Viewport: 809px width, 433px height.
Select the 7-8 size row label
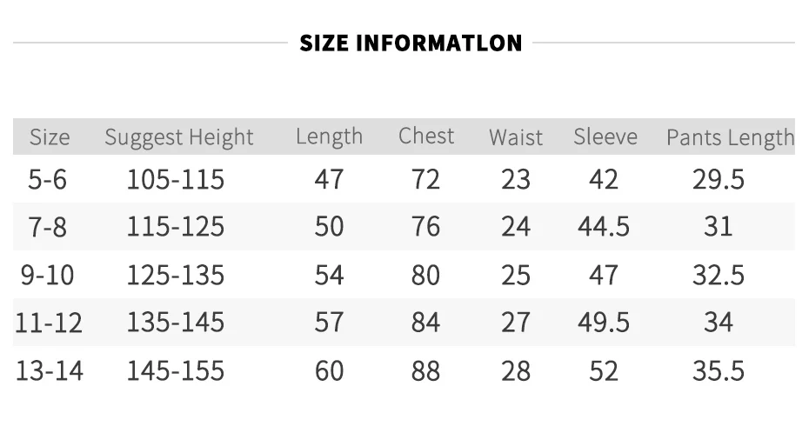(x=48, y=227)
